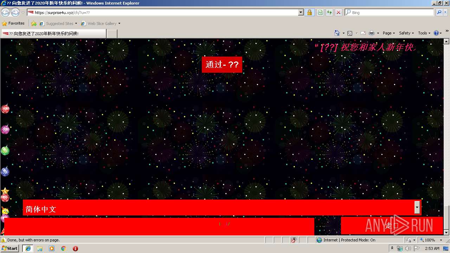The image size is (450, 253).
Task: Click the Home toolbar icon
Action: pos(337,33)
